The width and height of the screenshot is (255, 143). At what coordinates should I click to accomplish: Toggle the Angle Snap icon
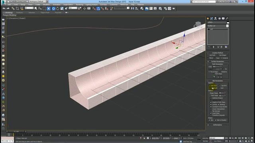point(98,8)
